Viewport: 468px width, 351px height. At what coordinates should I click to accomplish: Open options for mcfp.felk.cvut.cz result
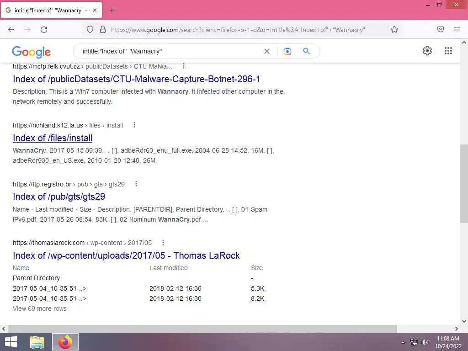pyautogui.click(x=184, y=66)
